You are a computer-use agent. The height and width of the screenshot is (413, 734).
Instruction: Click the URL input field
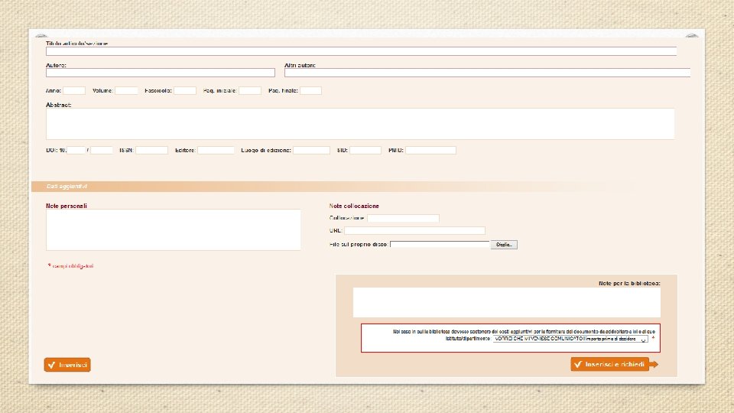(414, 231)
